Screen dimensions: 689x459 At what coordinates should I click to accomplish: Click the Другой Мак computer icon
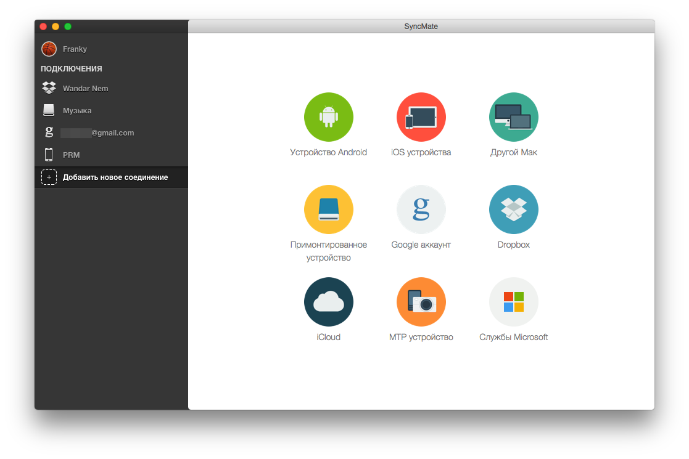click(513, 117)
